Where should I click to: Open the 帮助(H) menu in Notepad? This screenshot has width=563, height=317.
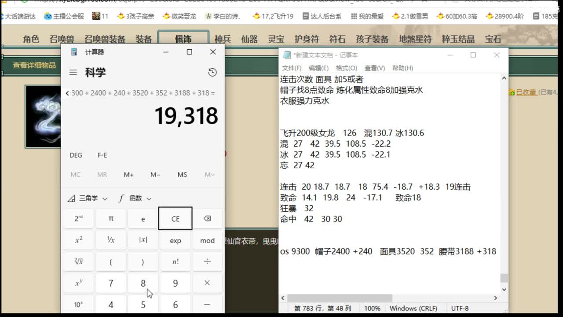pos(402,68)
